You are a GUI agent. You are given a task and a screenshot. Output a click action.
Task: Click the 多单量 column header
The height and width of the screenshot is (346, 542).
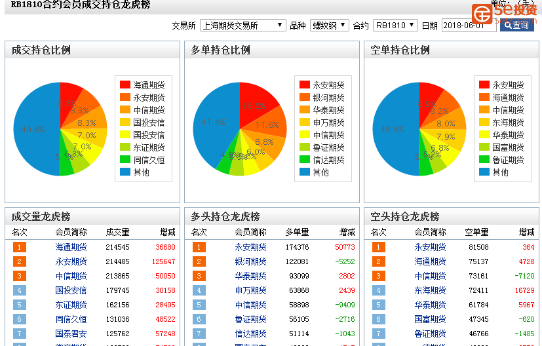pyautogui.click(x=298, y=232)
